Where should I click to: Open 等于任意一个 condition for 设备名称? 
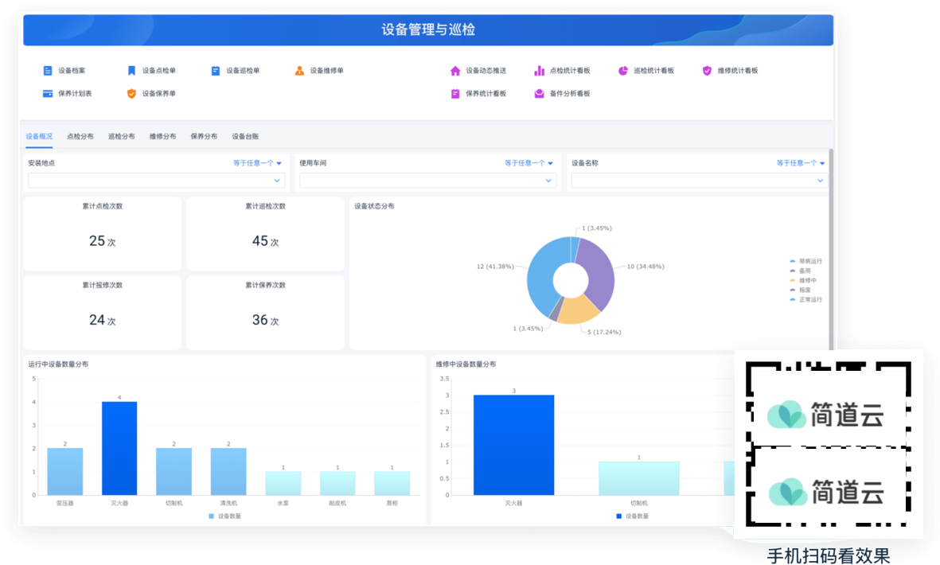801,163
